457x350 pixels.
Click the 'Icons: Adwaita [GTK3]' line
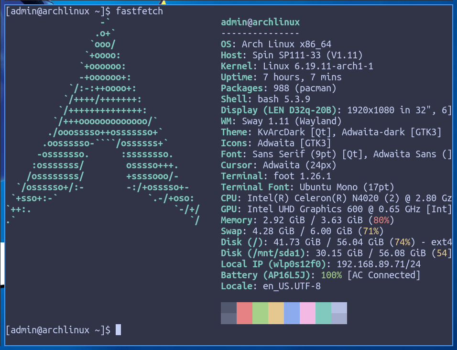tap(276, 143)
